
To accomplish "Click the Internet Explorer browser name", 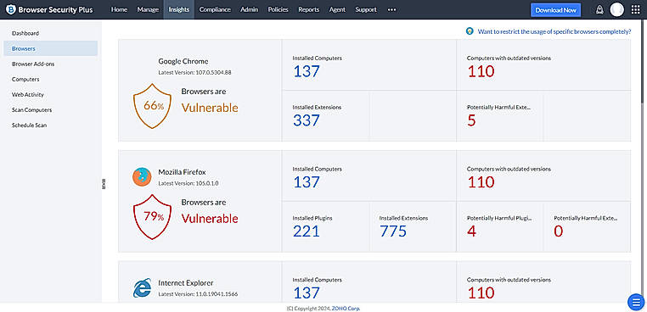I will pyautogui.click(x=186, y=283).
